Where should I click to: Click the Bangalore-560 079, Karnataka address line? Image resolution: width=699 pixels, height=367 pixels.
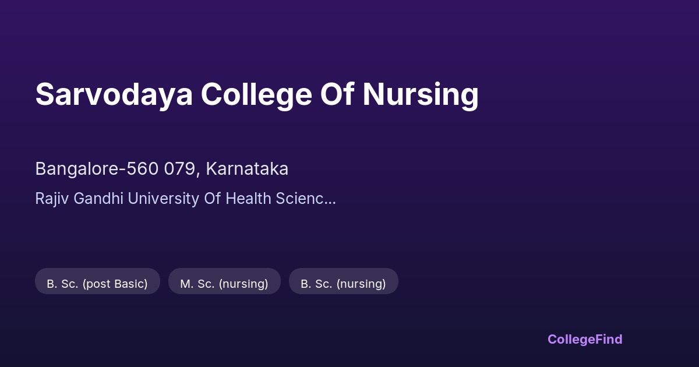tap(161, 169)
